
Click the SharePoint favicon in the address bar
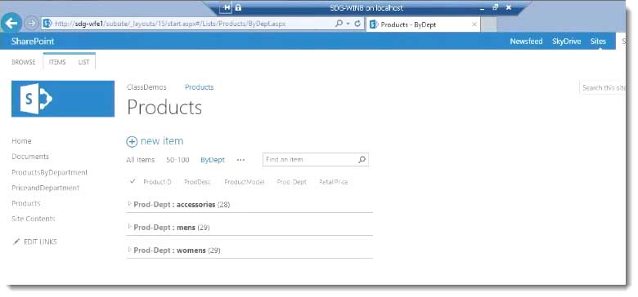[x=47, y=24]
